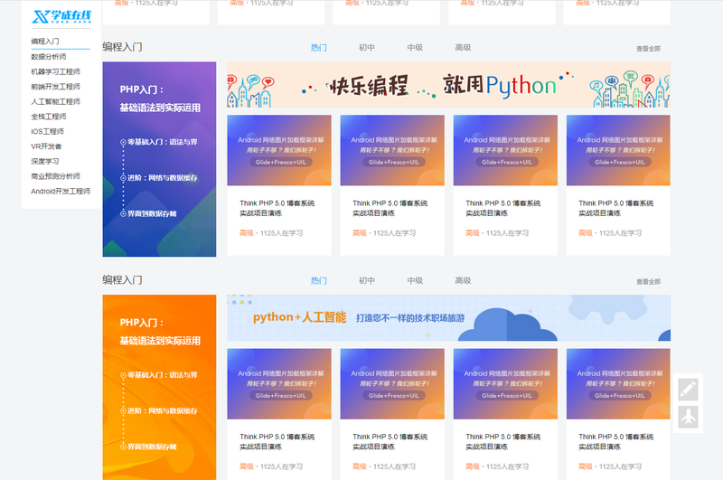Select 编程入门 in the sidebar
This screenshot has height=480, width=723.
[x=45, y=41]
